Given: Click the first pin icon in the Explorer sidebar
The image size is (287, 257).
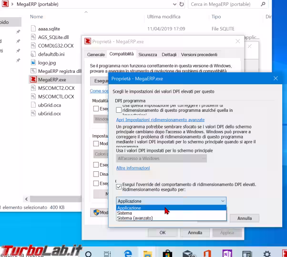Looking at the screenshot, I should click(x=18, y=32).
